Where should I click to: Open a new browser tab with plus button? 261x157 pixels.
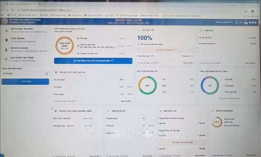[40, 4]
